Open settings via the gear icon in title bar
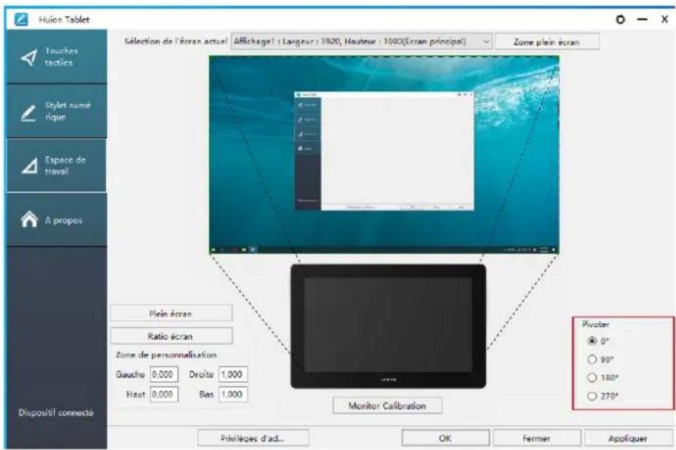This screenshot has height=450, width=676. (x=620, y=20)
